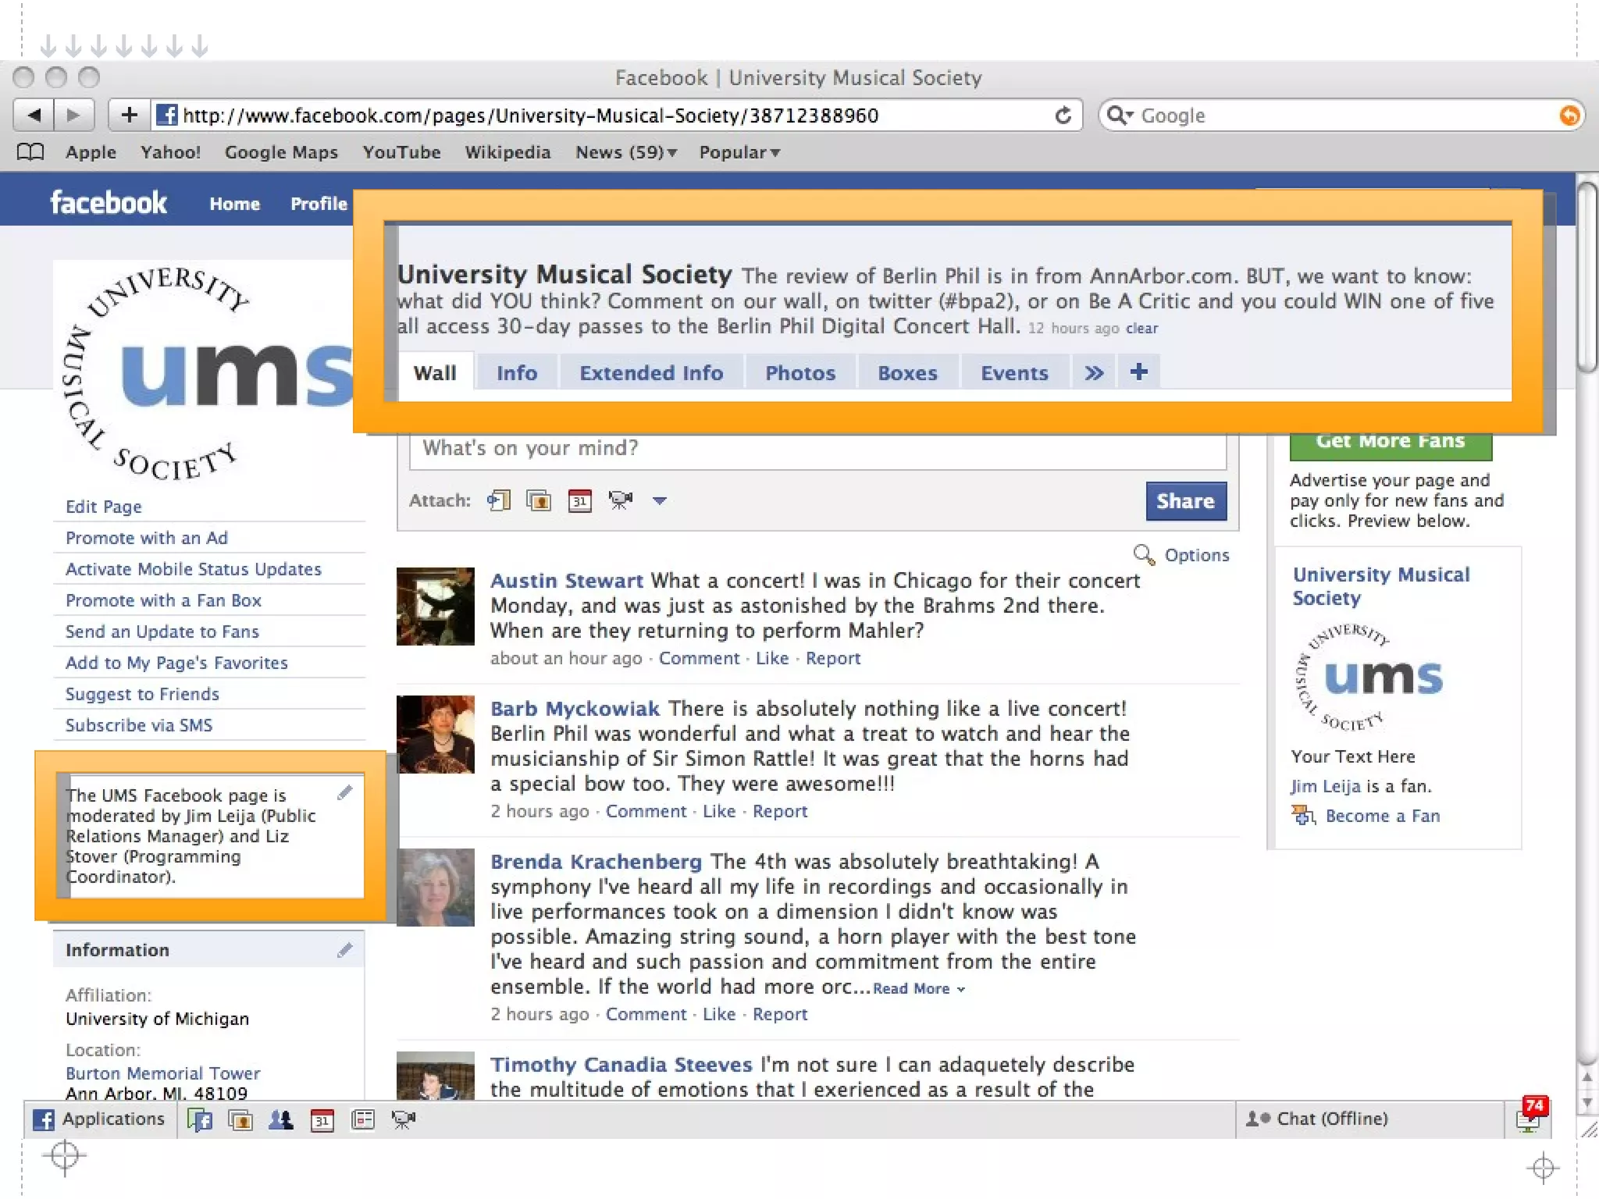Open the Extended Info tab
Screen dimensions: 1599x1199
650,373
